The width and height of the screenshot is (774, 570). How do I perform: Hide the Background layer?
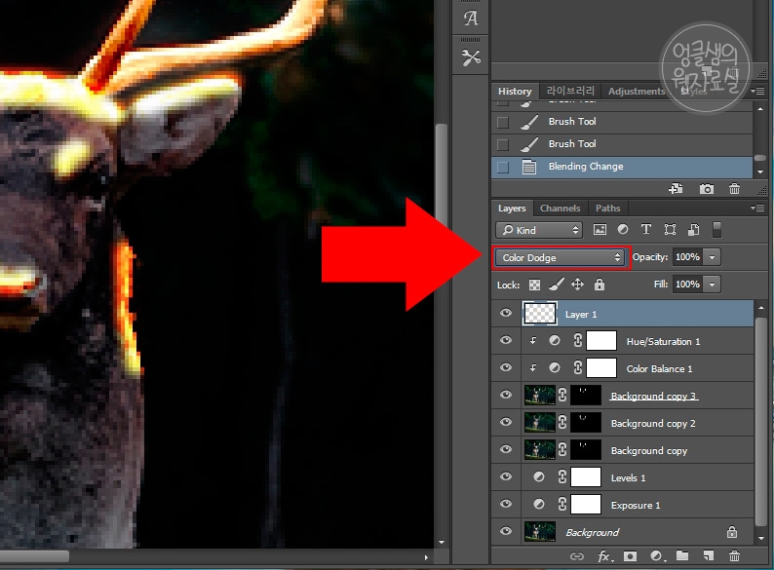506,531
